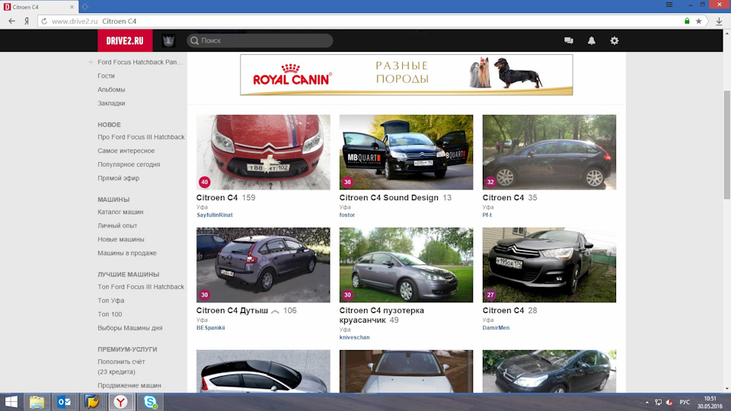Show hidden tray icons arrow
731x411 pixels.
[647, 402]
